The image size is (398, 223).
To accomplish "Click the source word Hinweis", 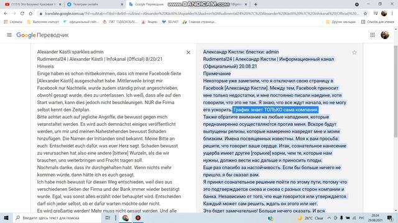I will (45, 66).
